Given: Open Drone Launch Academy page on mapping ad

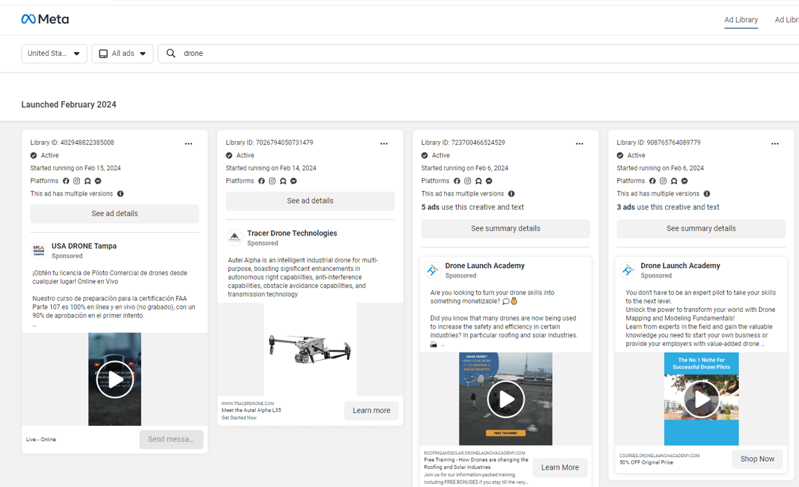Looking at the screenshot, I should (x=680, y=265).
